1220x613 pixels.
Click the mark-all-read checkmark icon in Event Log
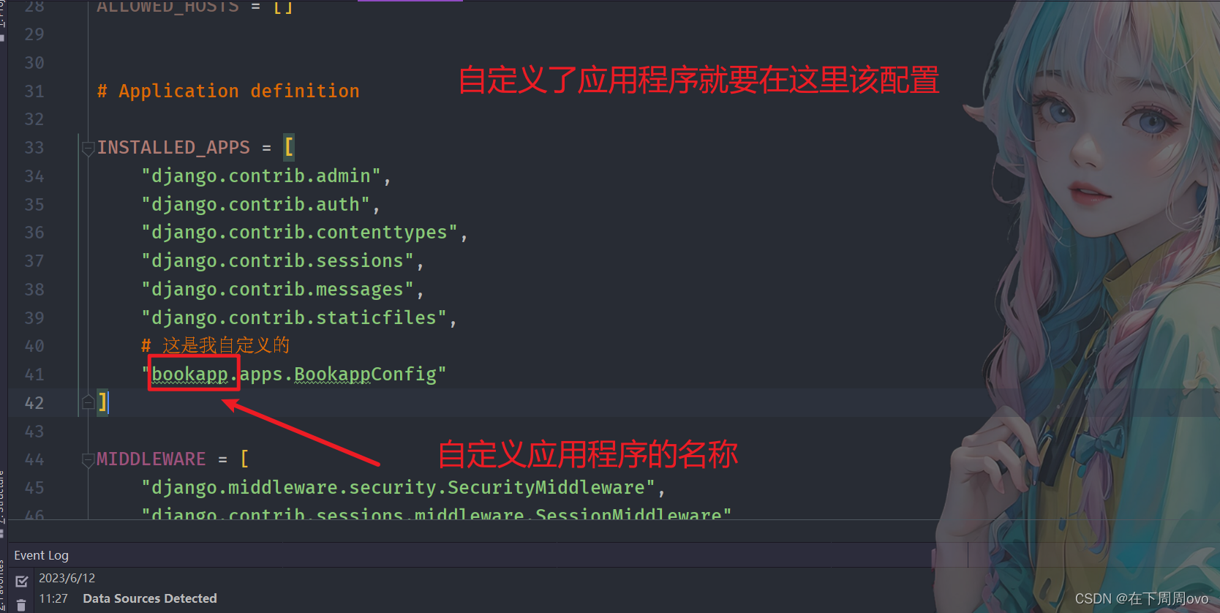click(22, 581)
